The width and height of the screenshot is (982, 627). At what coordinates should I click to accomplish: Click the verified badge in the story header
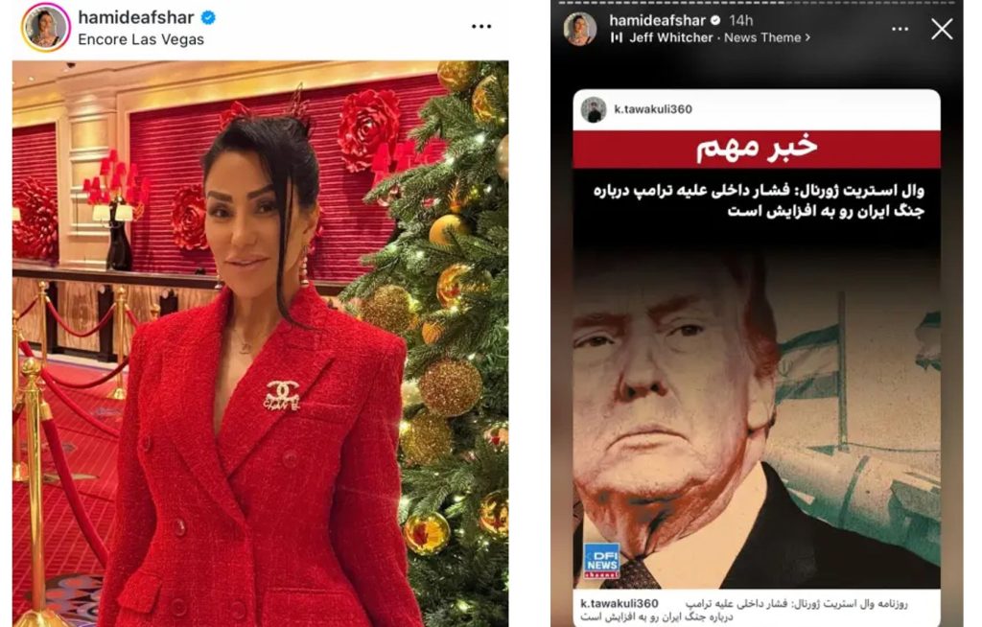coord(715,21)
